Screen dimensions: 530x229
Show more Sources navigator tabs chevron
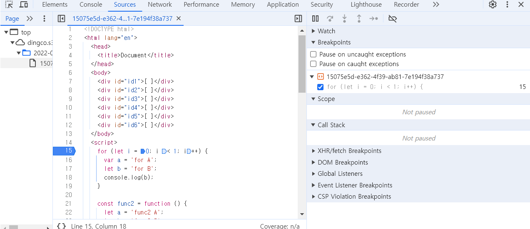(30, 19)
